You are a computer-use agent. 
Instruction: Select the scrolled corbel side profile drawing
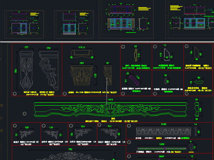point(49,71)
